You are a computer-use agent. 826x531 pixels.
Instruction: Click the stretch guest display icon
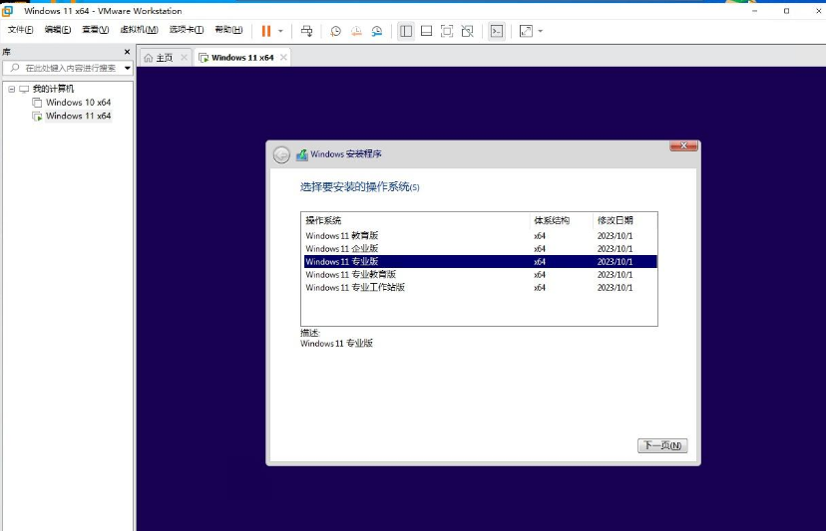526,31
